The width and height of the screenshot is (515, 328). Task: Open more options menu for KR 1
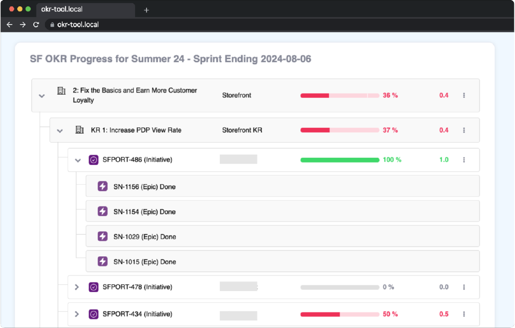(464, 130)
